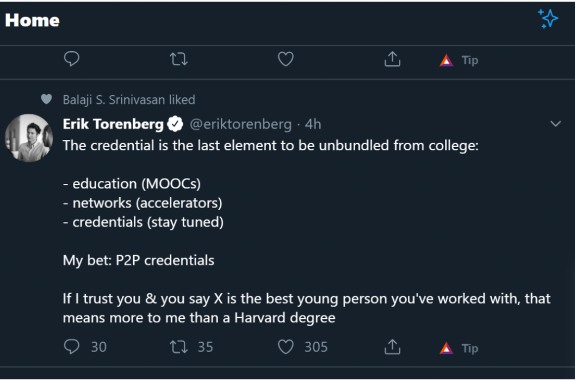Viewport: 575px width, 381px height.
Task: Share Erik Torenberg's tweet via share icon
Action: pyautogui.click(x=392, y=347)
